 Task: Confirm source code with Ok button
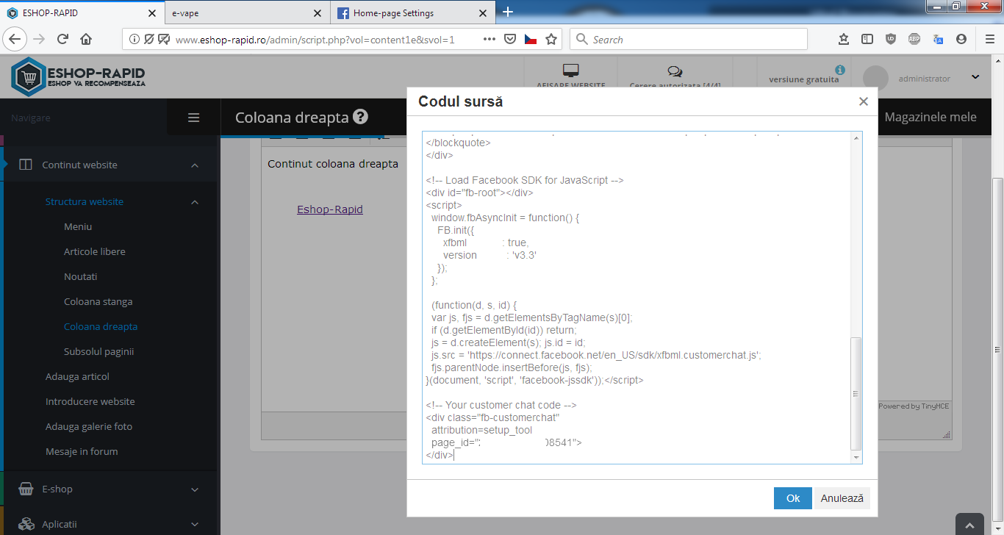point(793,498)
